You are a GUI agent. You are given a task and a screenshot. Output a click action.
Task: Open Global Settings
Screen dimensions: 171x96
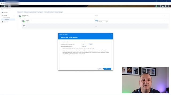59,12
